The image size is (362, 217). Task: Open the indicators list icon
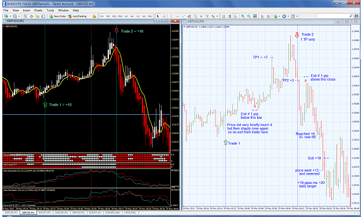tap(276, 16)
